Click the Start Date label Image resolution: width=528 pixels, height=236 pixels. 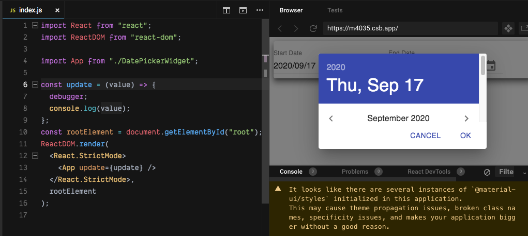(288, 53)
